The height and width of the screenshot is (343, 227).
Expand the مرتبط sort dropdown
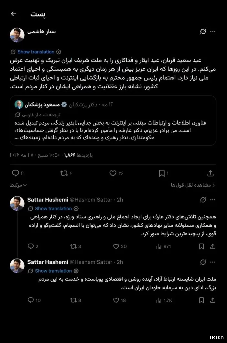coord(18,185)
